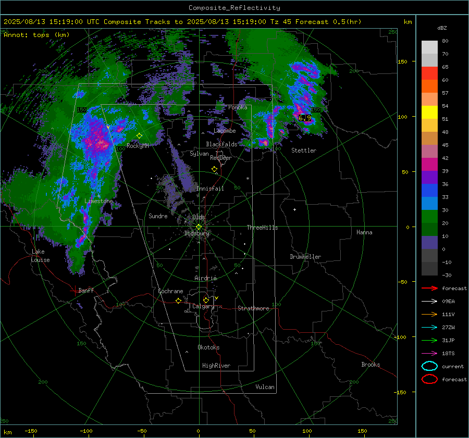Select the purple 39 dBZ swatch
This screenshot has height=438, width=469.
tap(429, 178)
